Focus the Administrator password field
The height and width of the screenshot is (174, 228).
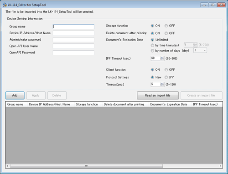click(73, 40)
